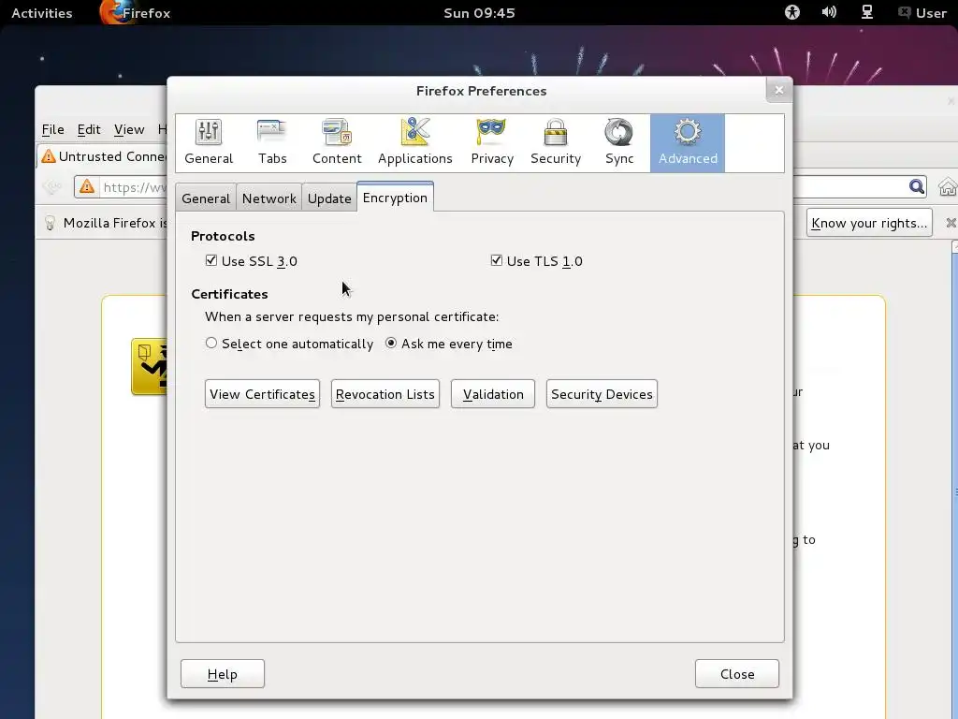The image size is (958, 719).
Task: Click the personal certificate request label
Action: tap(352, 316)
